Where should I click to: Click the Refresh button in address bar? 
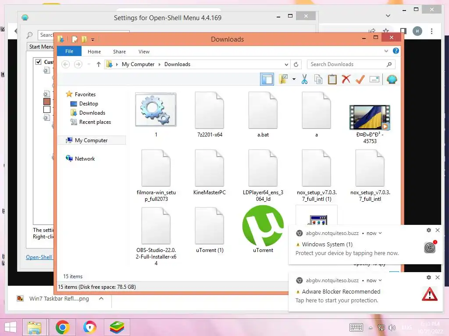pos(296,64)
